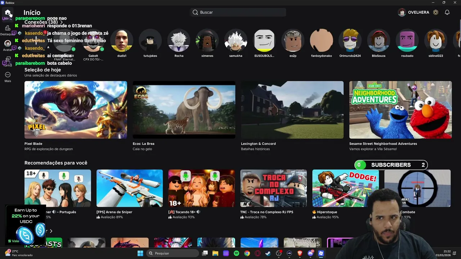The image size is (461, 259).
Task: Open Hiperstoque DODGE game thumbnail
Action: [x=345, y=188]
